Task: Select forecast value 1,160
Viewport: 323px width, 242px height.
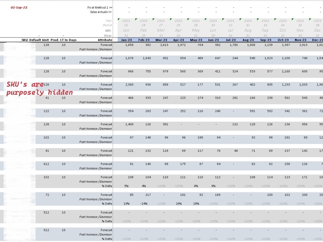Action: (286, 71)
